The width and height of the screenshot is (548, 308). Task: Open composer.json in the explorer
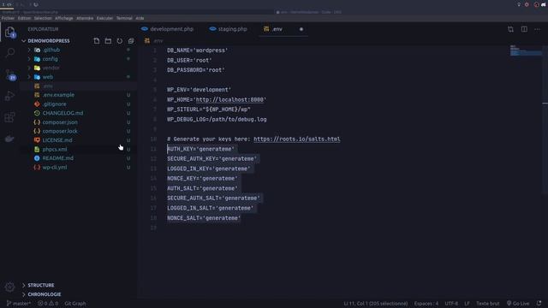[x=60, y=122]
